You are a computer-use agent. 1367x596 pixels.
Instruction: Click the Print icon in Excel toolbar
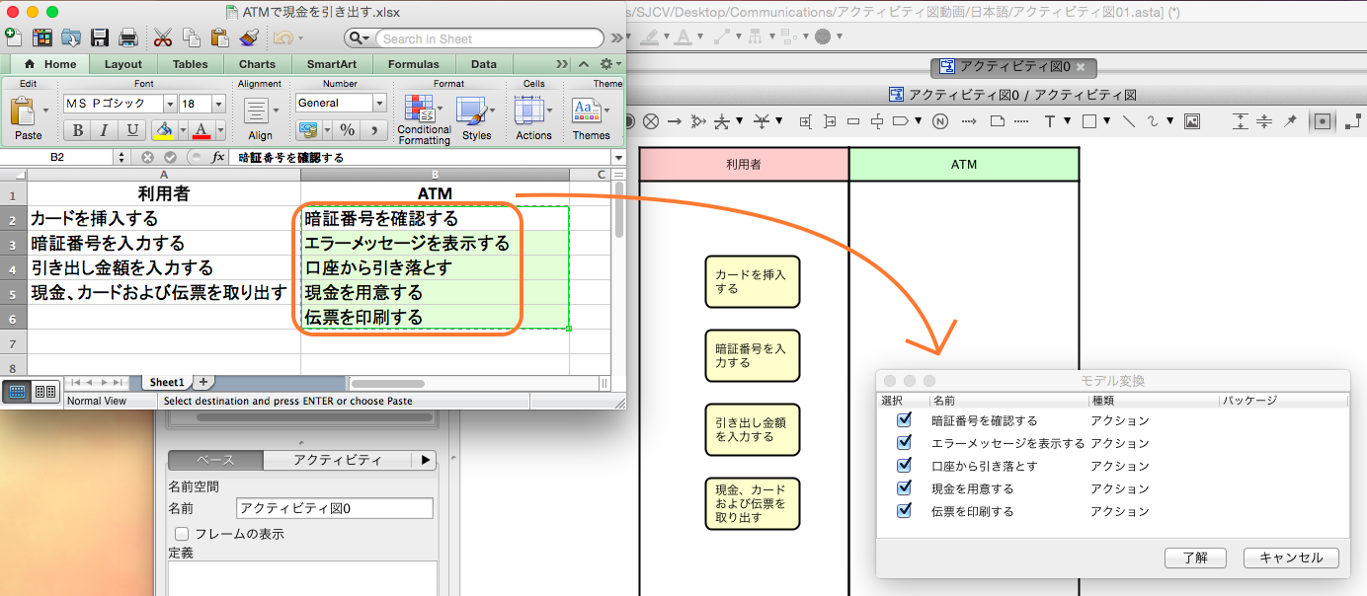pos(128,38)
